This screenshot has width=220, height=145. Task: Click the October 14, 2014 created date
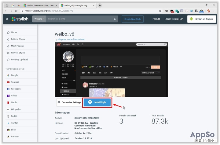tap(83, 133)
